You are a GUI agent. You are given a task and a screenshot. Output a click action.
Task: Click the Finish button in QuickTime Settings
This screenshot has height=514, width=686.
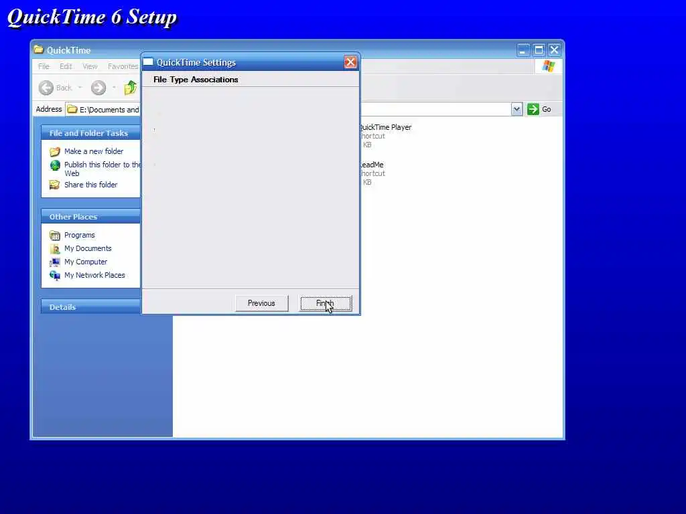coord(326,303)
